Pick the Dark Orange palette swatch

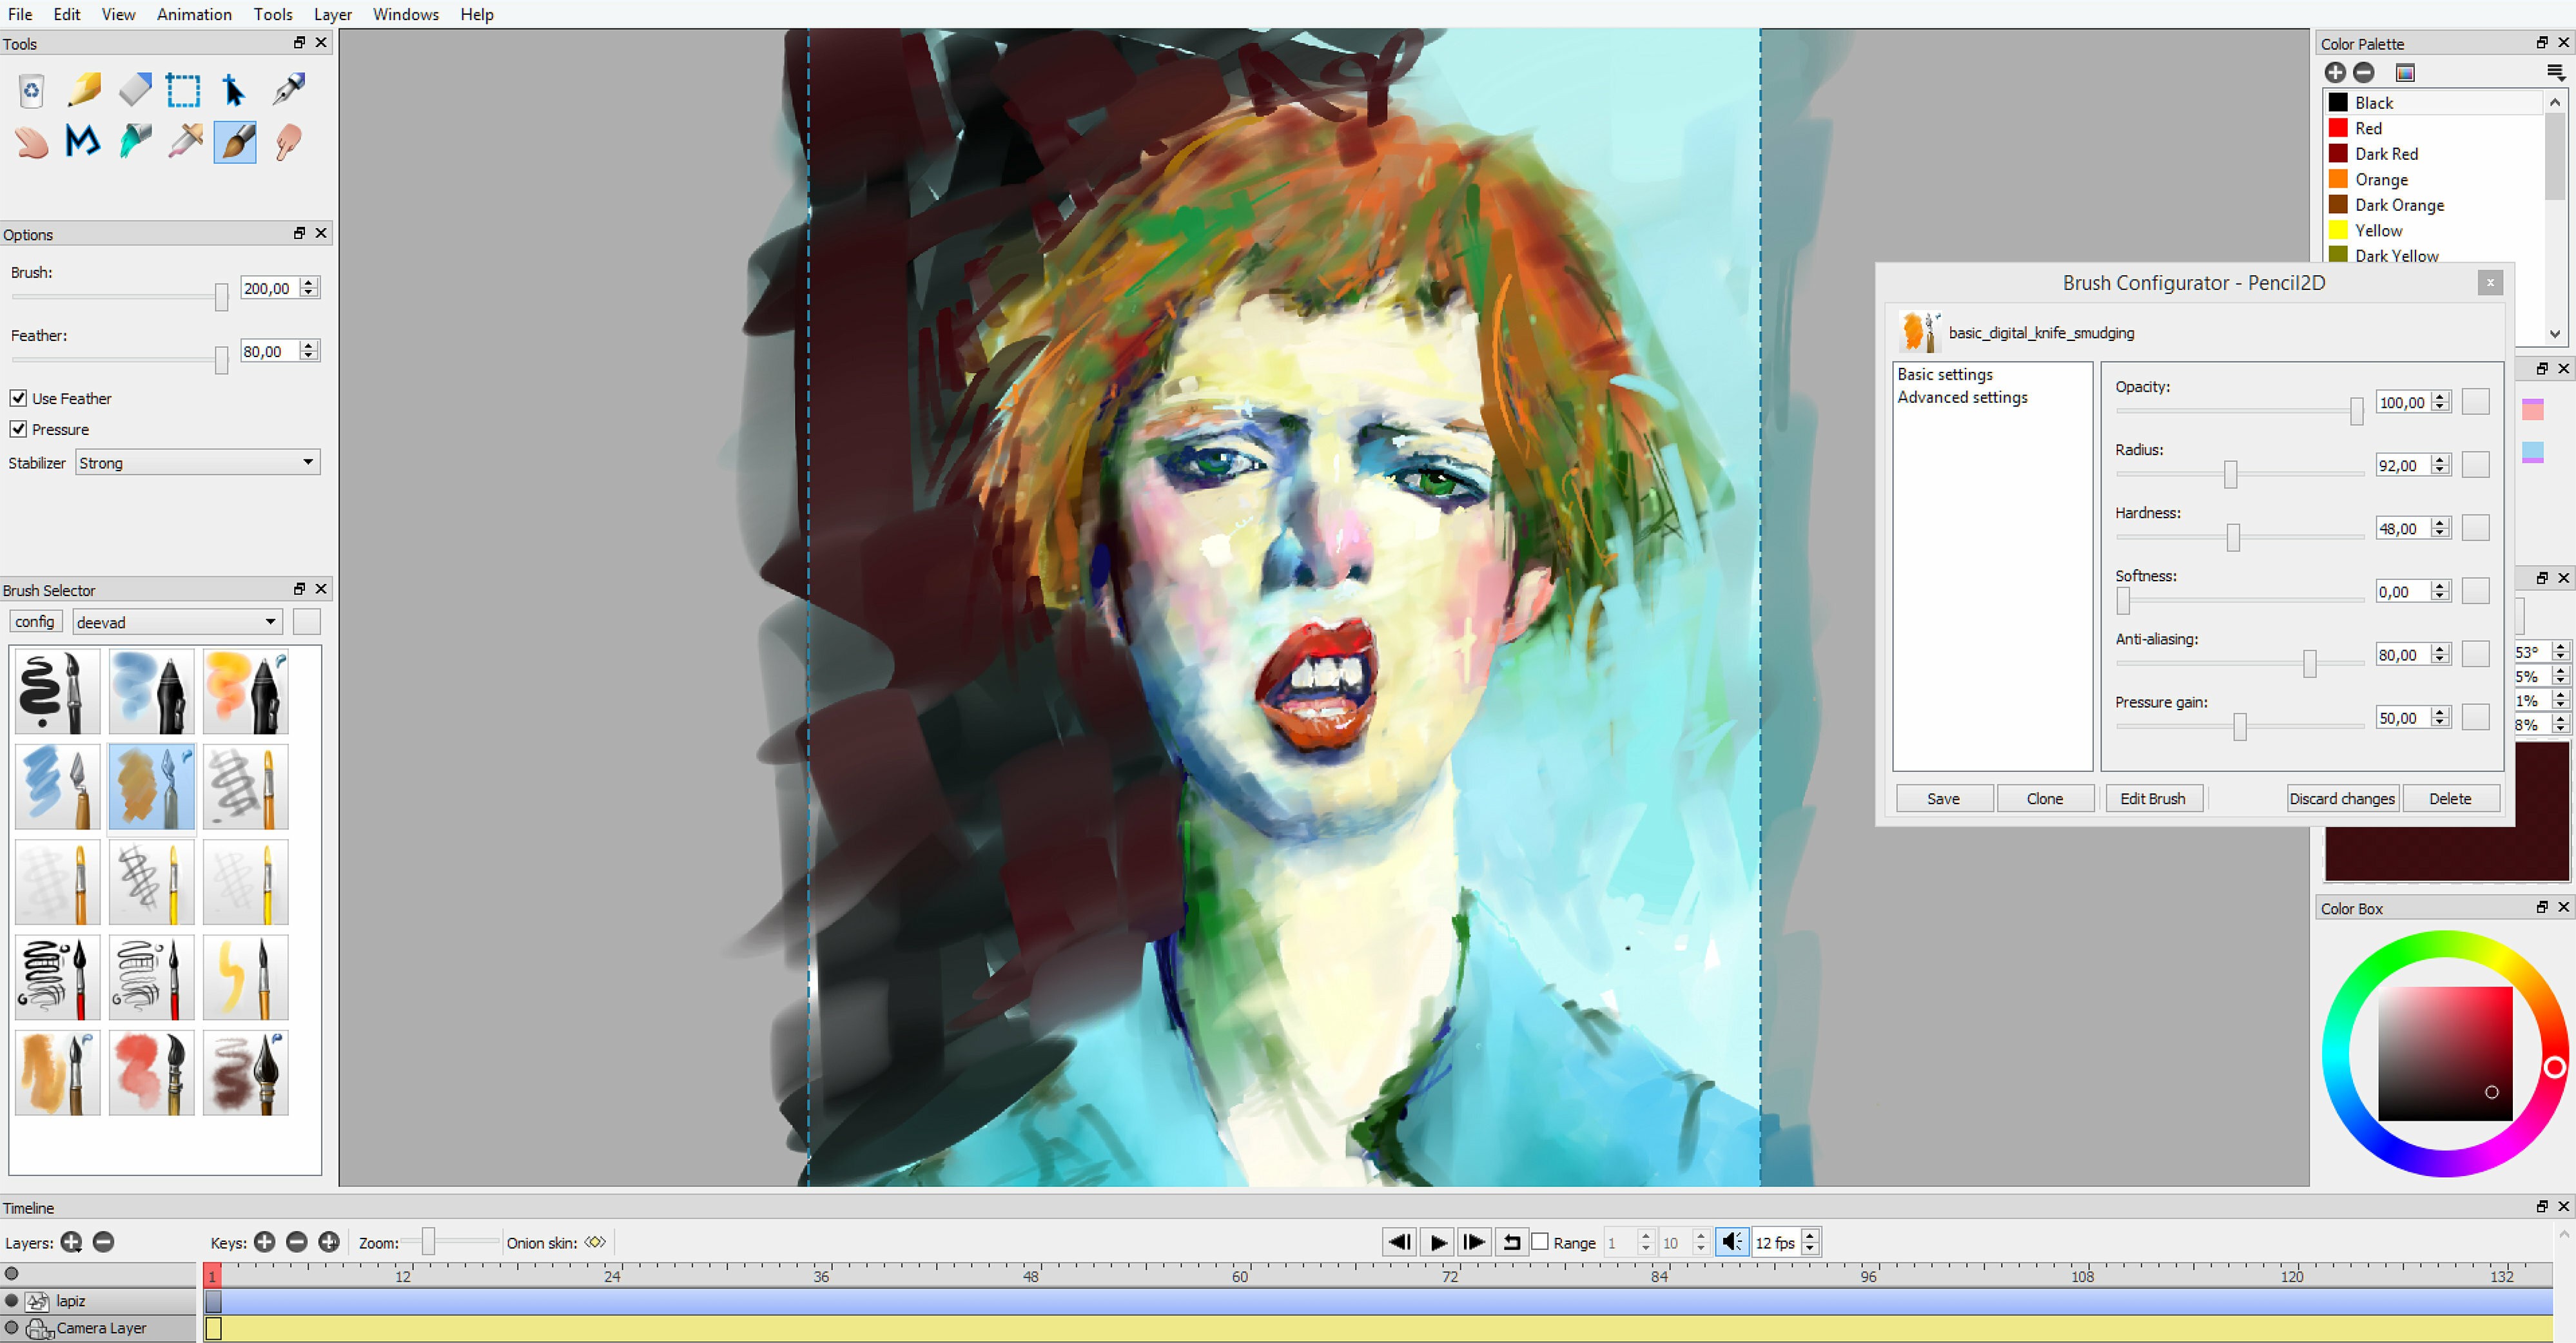point(2338,205)
